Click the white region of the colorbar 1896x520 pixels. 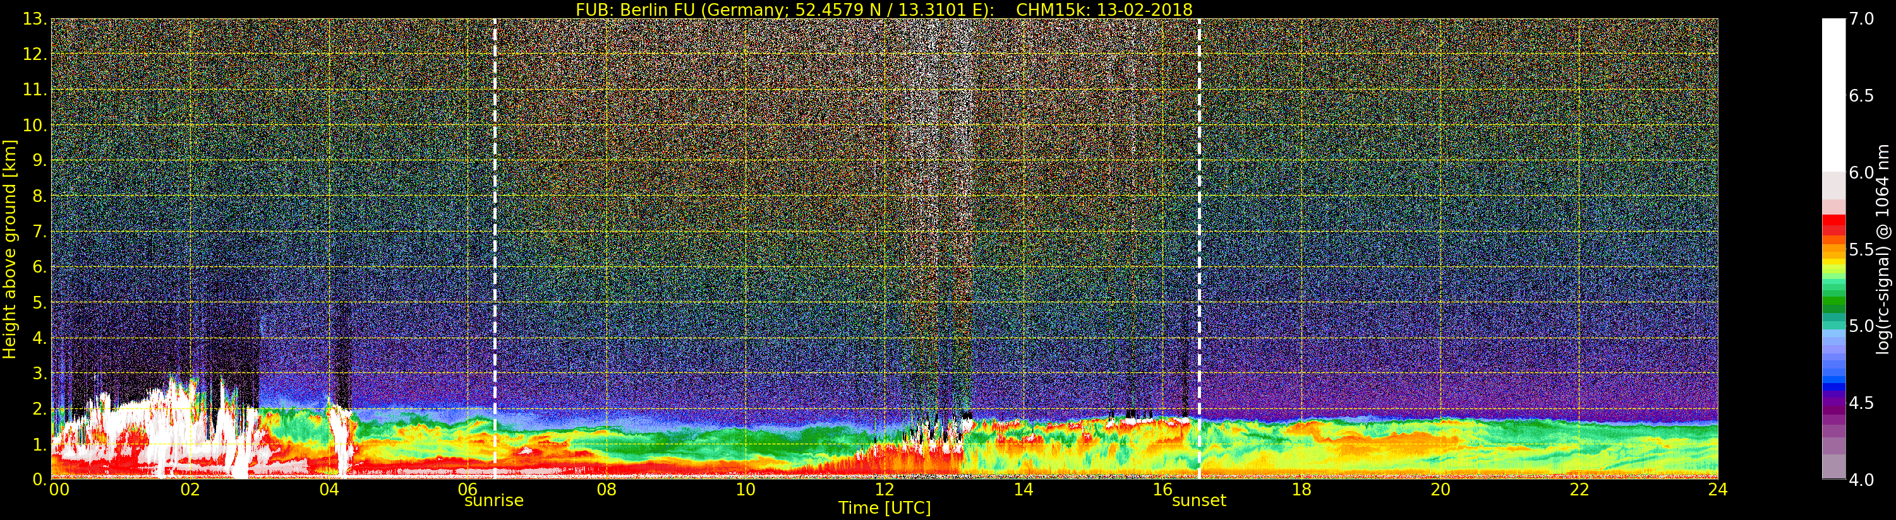pos(1833,96)
